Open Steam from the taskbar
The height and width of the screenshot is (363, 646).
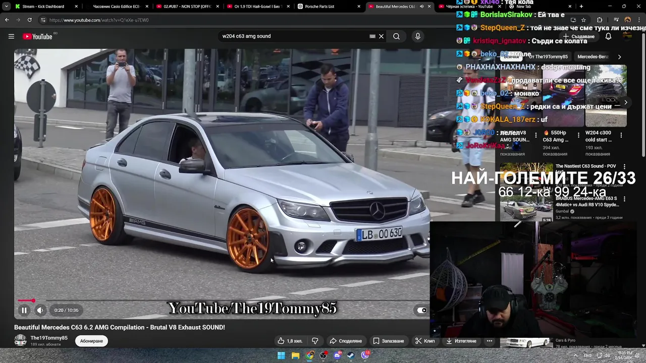coord(351,355)
